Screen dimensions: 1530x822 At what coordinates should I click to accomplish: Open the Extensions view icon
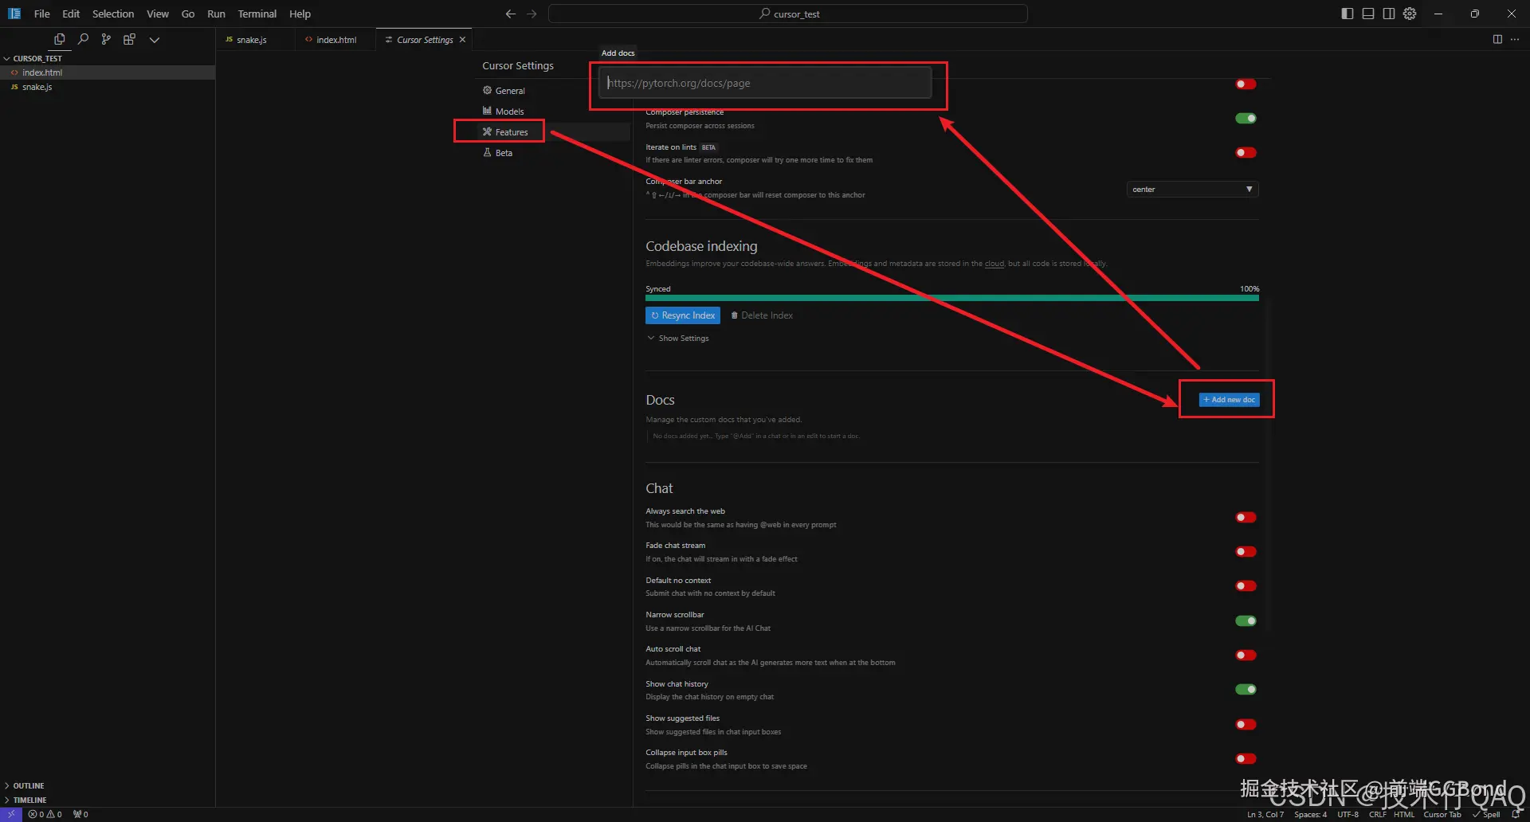click(x=129, y=39)
